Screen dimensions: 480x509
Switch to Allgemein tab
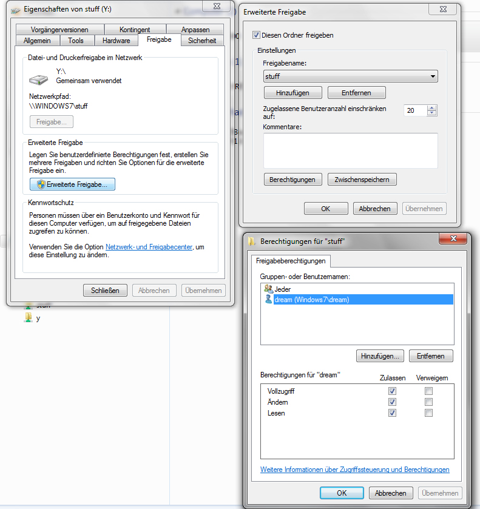[38, 41]
